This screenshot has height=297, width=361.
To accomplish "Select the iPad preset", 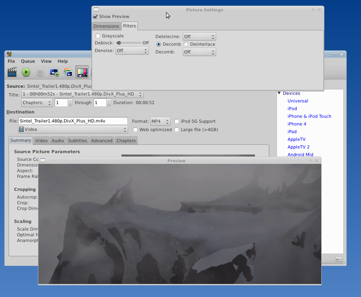I will (292, 132).
